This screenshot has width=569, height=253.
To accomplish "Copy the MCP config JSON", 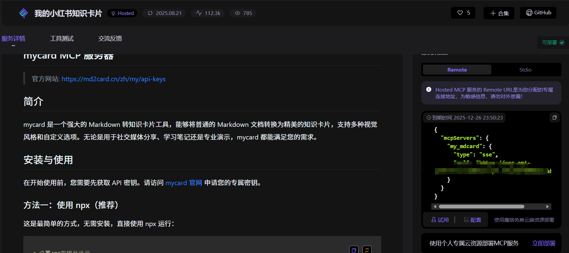I will point(554,118).
